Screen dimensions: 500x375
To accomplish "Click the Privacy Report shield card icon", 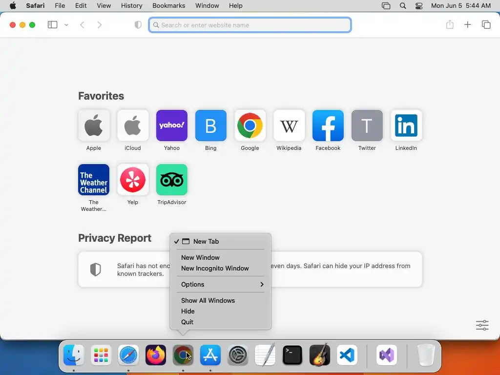I will (x=95, y=270).
